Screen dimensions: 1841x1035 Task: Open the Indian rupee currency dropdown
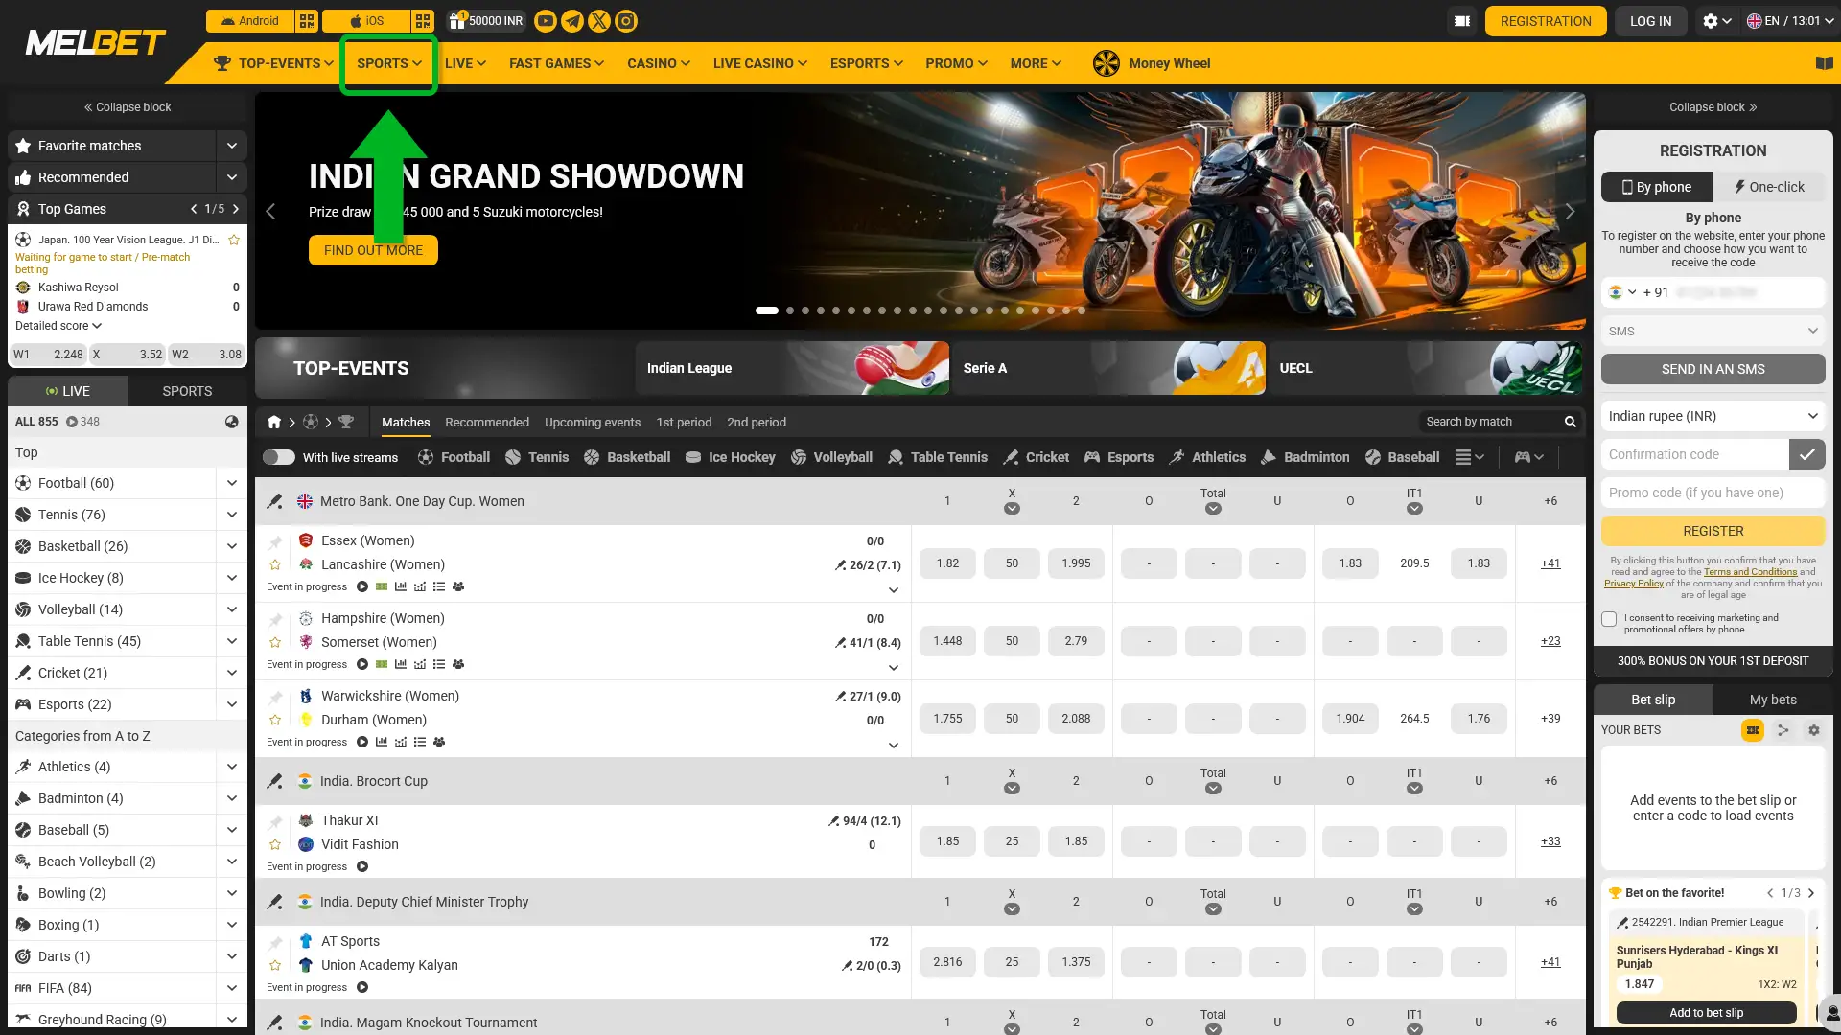click(1713, 416)
